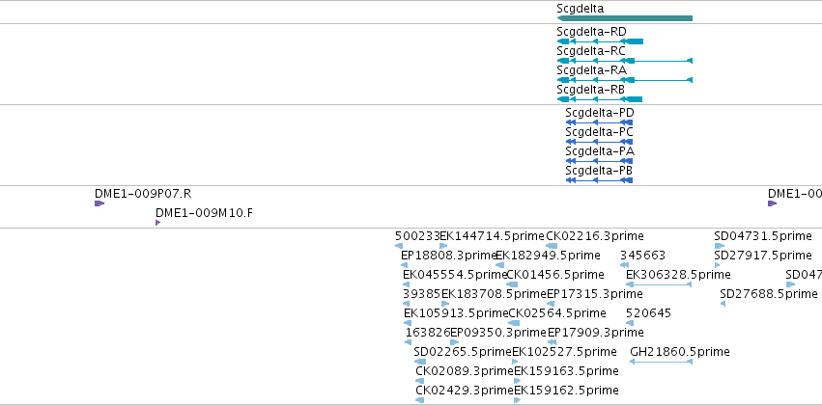Select the Scgdelta-PA protein glyph
822x405 pixels.
click(x=599, y=161)
